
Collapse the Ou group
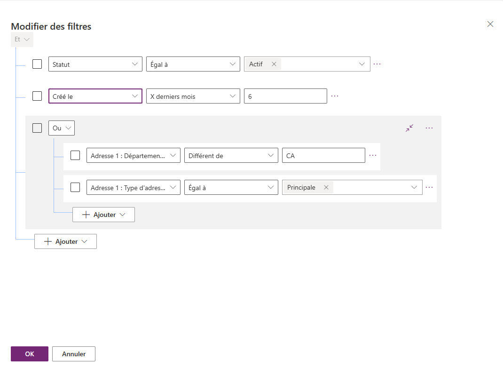point(409,128)
